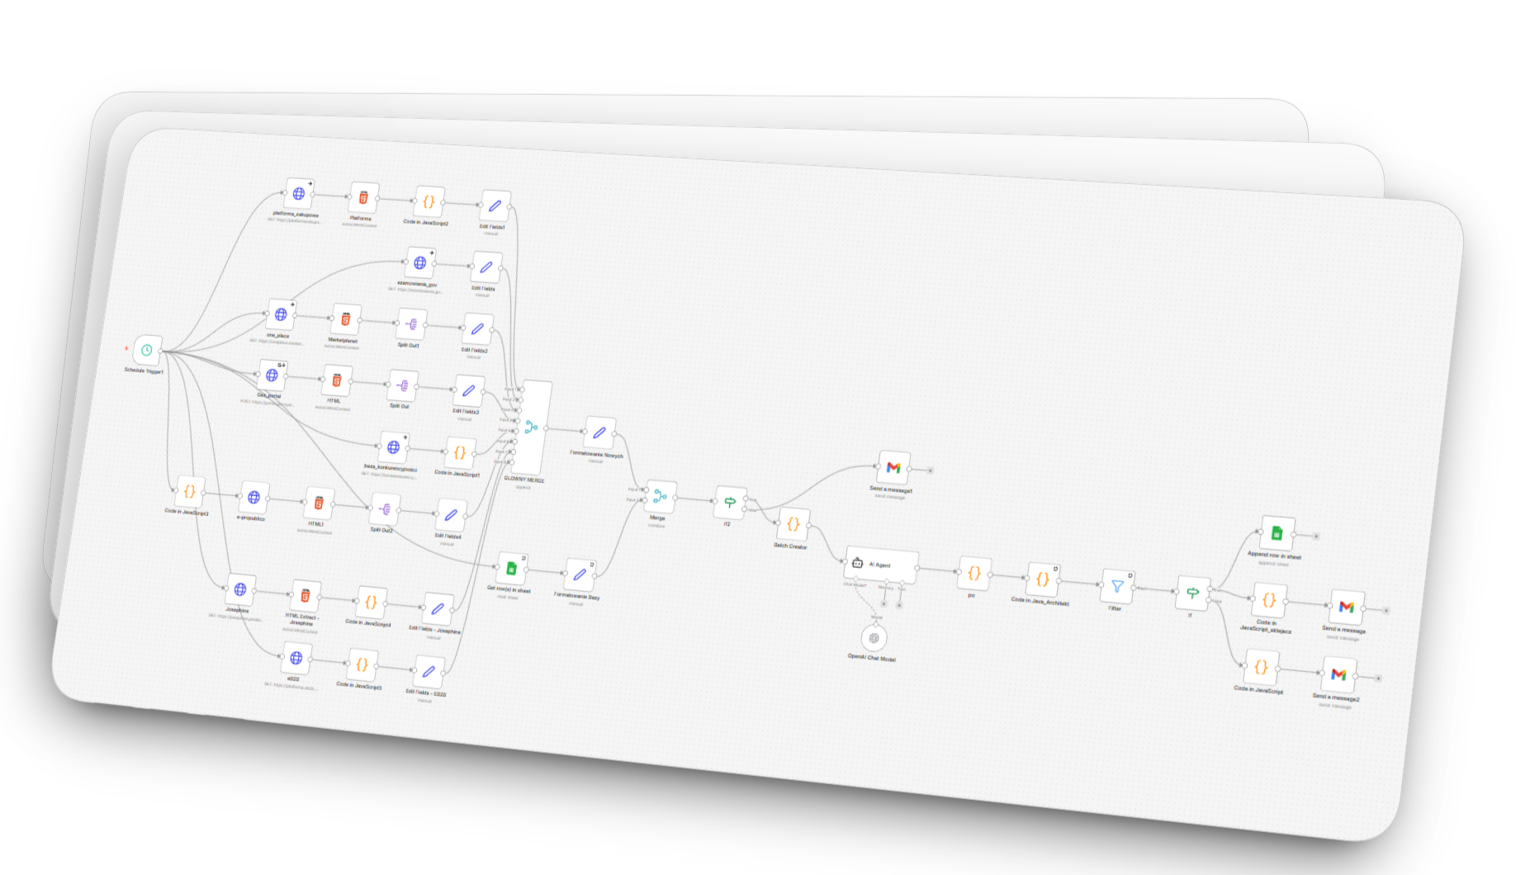Select the Send a message1 Gmail node
This screenshot has height=875, width=1516.
click(x=893, y=468)
